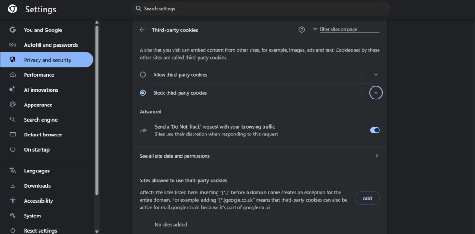
Task: Click the Search settings field
Action: (x=261, y=9)
